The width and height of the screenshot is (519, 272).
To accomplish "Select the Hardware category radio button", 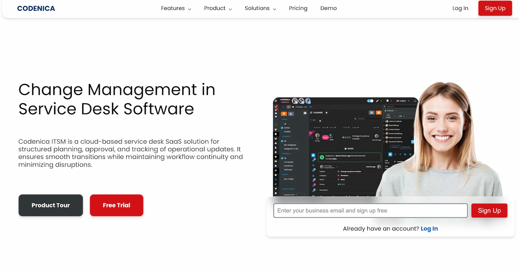I will pos(282,166).
